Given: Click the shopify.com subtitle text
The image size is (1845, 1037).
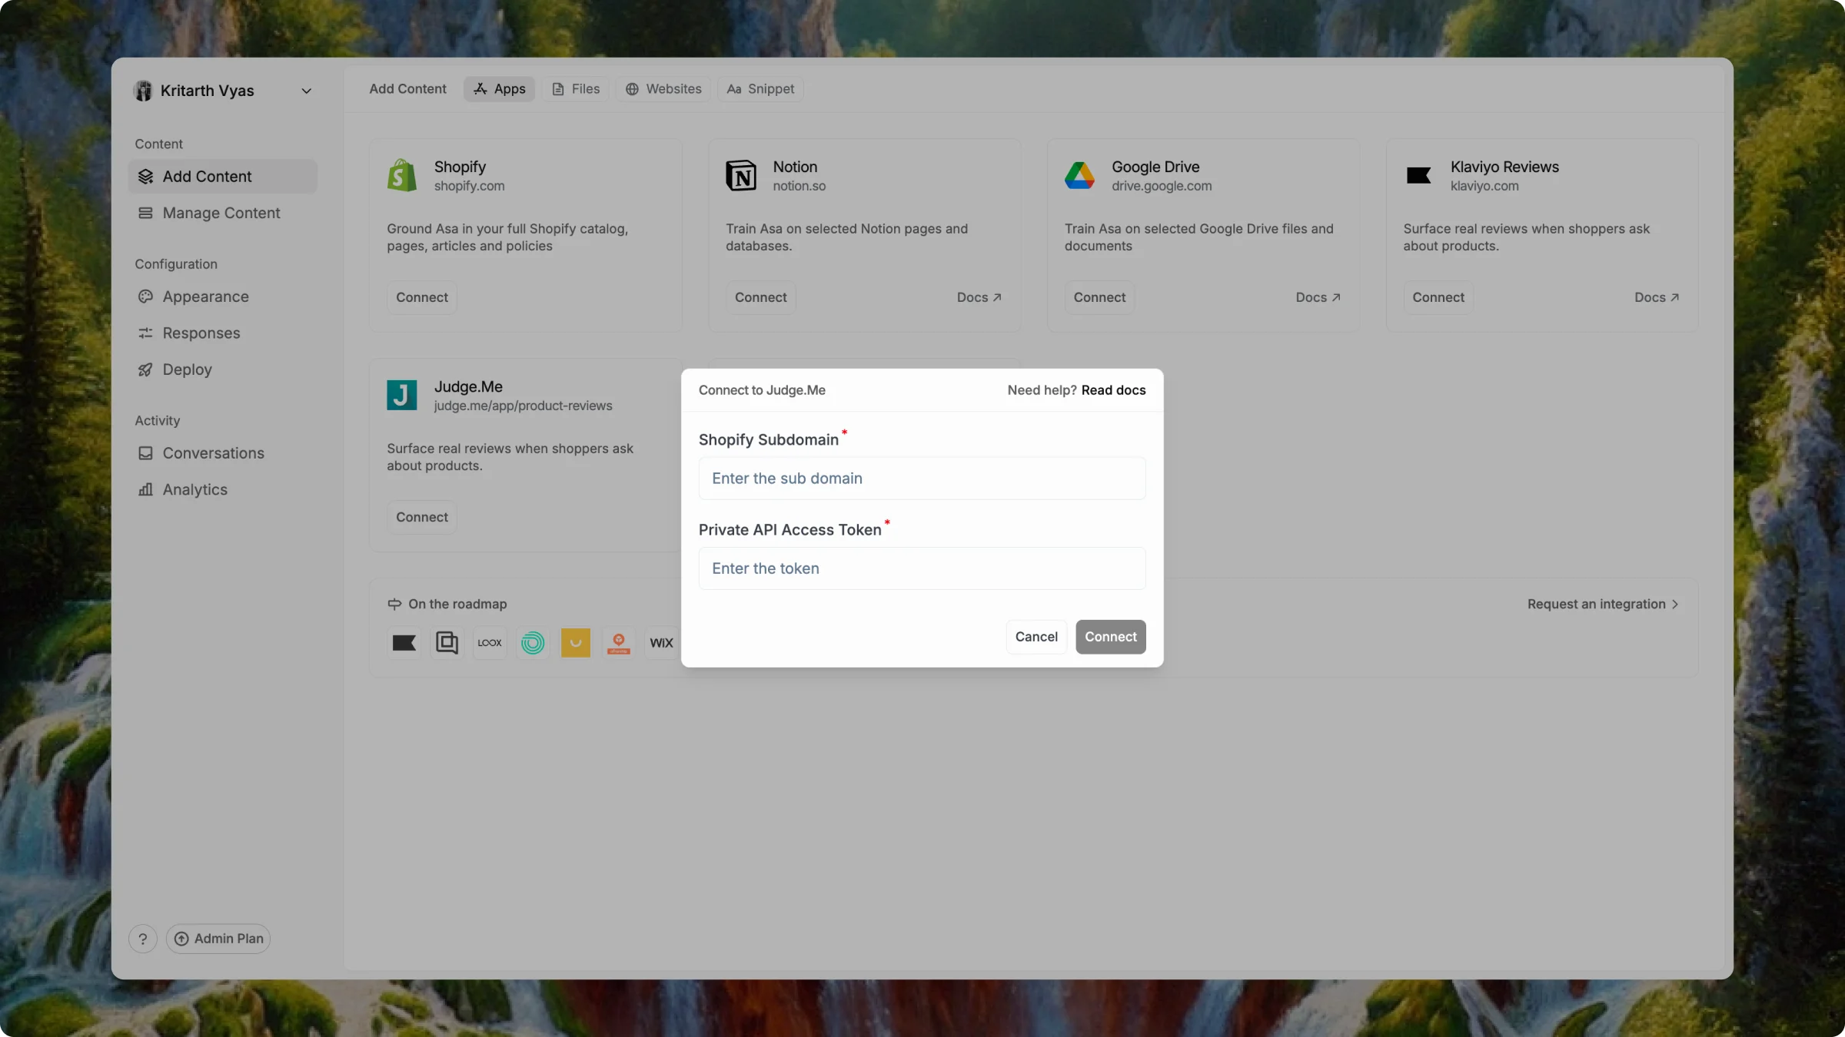Looking at the screenshot, I should point(469,186).
